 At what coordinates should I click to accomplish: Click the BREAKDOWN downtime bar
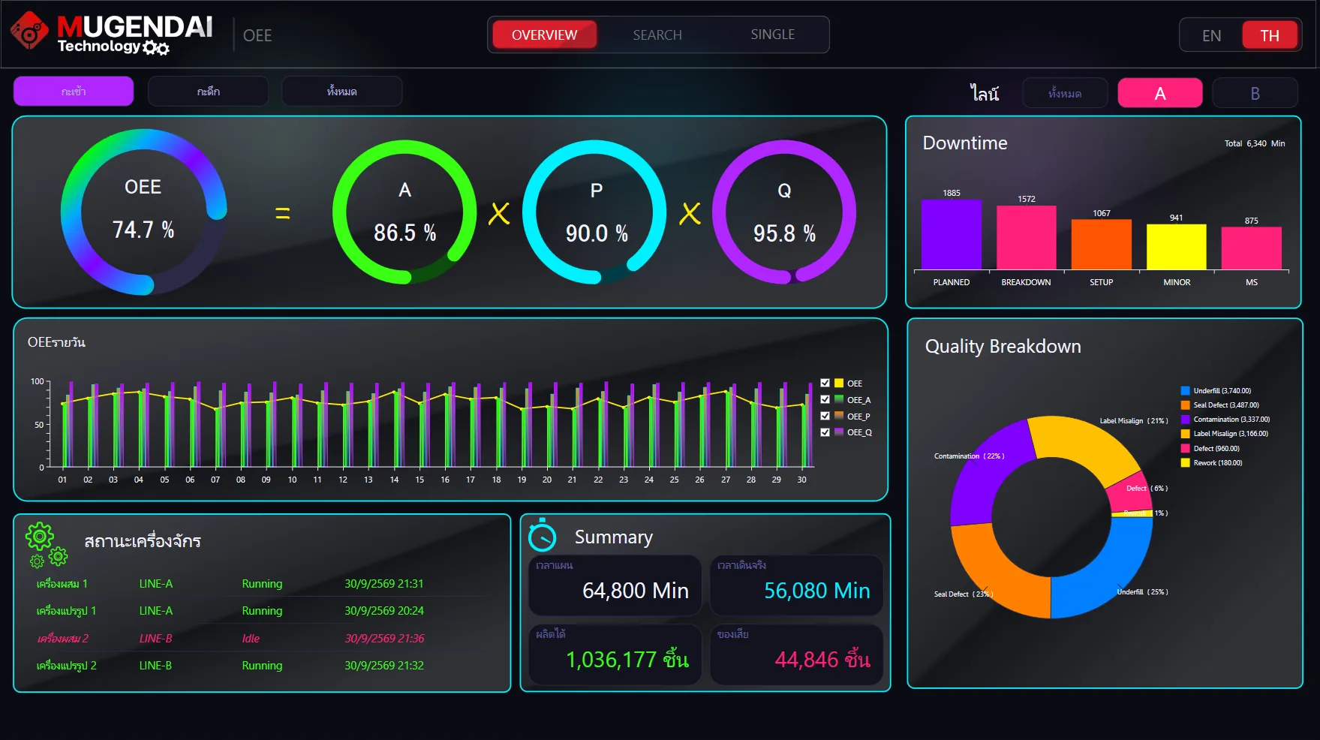(x=1027, y=237)
